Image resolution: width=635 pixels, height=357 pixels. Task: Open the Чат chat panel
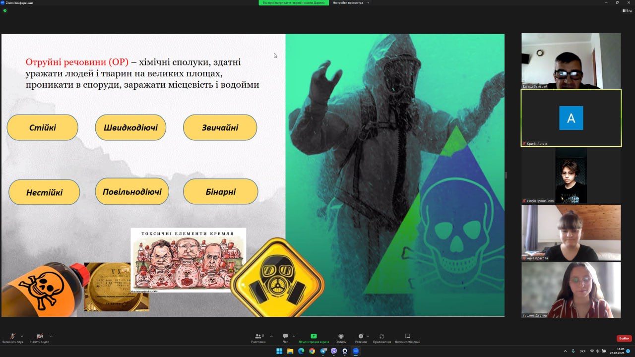point(285,337)
